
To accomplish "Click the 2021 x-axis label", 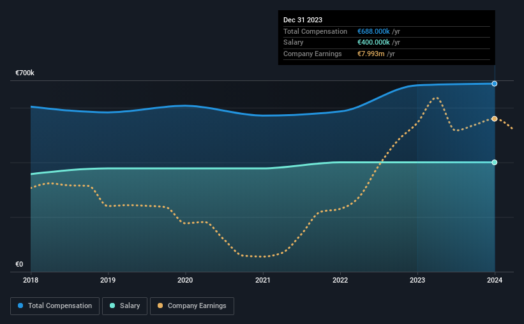I will tap(263, 280).
